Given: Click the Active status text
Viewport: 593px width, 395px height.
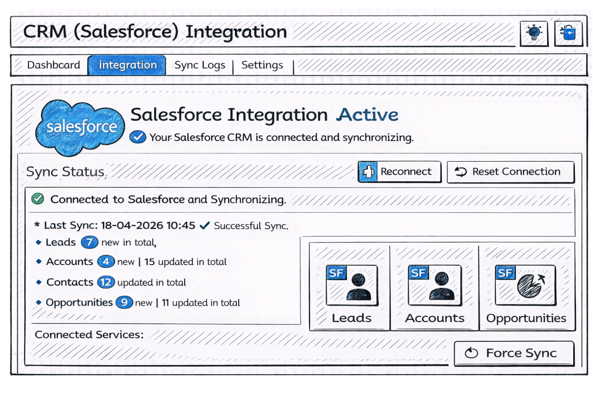Looking at the screenshot, I should click(368, 115).
